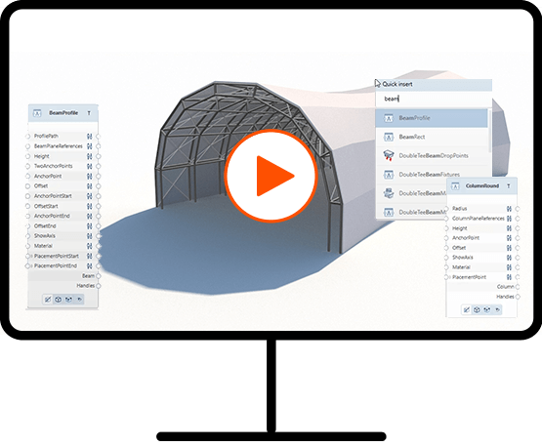Click the Quick insert search field containing 'beam'

[434, 99]
